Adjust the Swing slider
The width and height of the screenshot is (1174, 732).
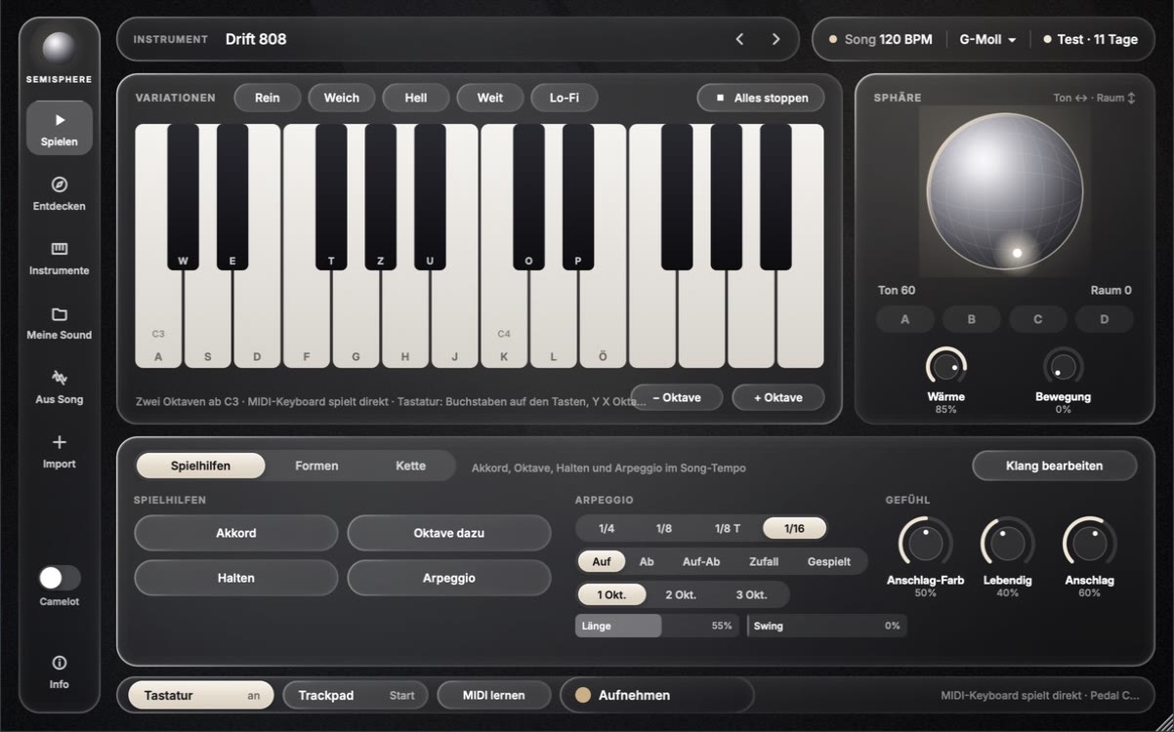[x=826, y=626]
